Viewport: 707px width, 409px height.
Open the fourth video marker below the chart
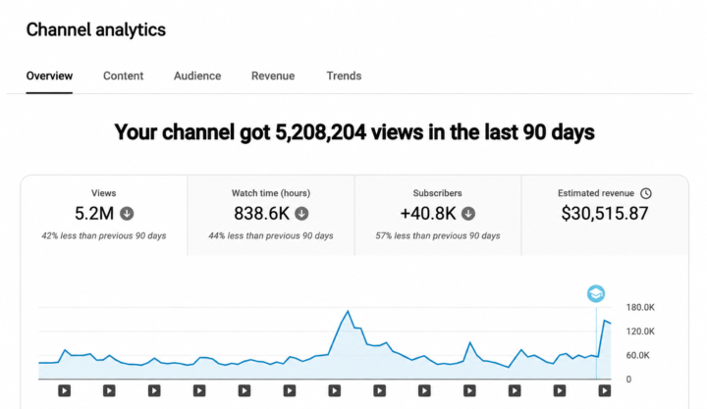point(199,390)
